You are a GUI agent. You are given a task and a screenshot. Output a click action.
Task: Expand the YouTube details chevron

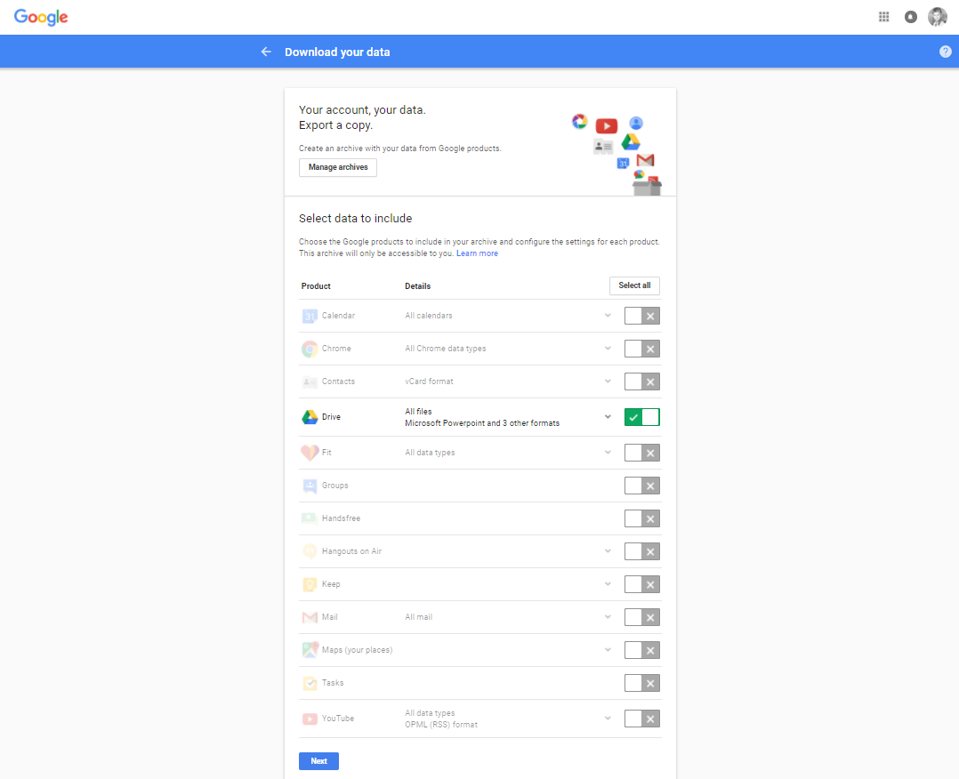click(x=608, y=719)
